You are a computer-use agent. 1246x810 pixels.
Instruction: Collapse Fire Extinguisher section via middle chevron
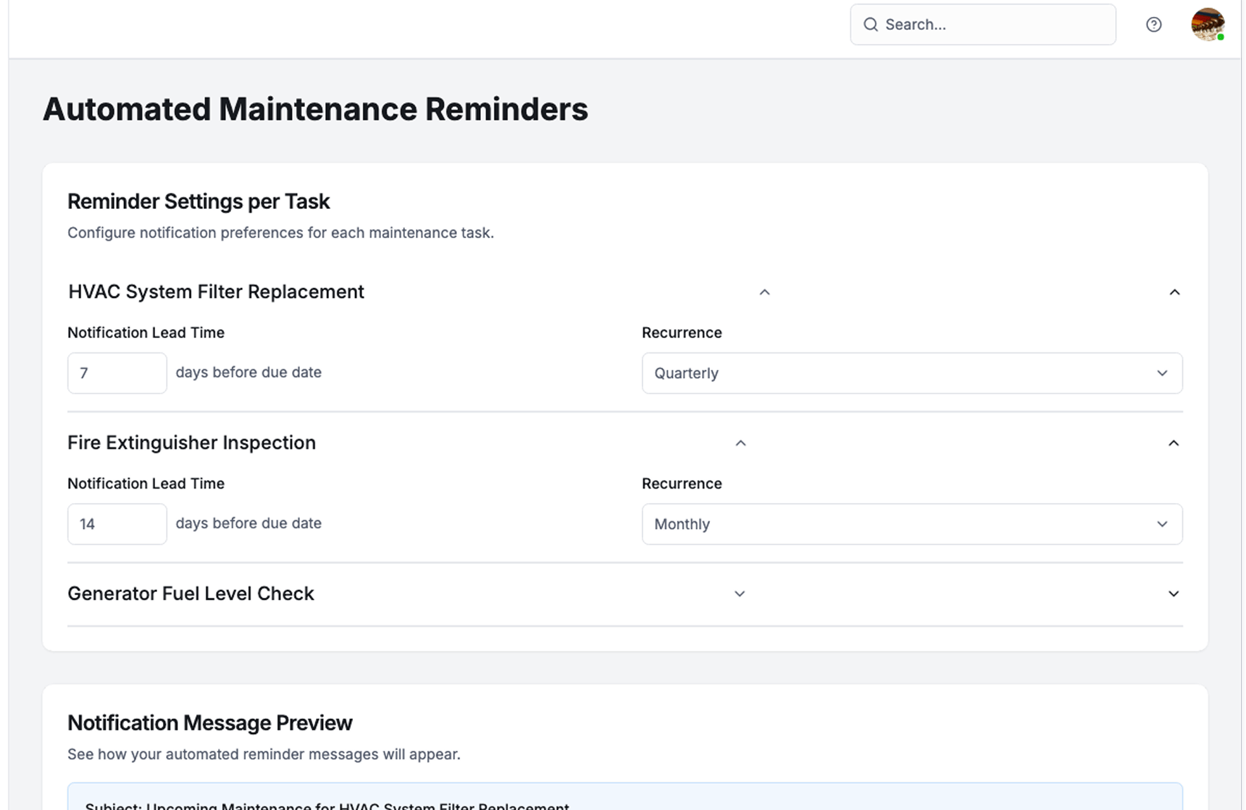coord(740,443)
